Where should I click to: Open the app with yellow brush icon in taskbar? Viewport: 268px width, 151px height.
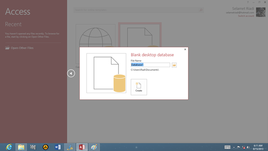(70, 147)
